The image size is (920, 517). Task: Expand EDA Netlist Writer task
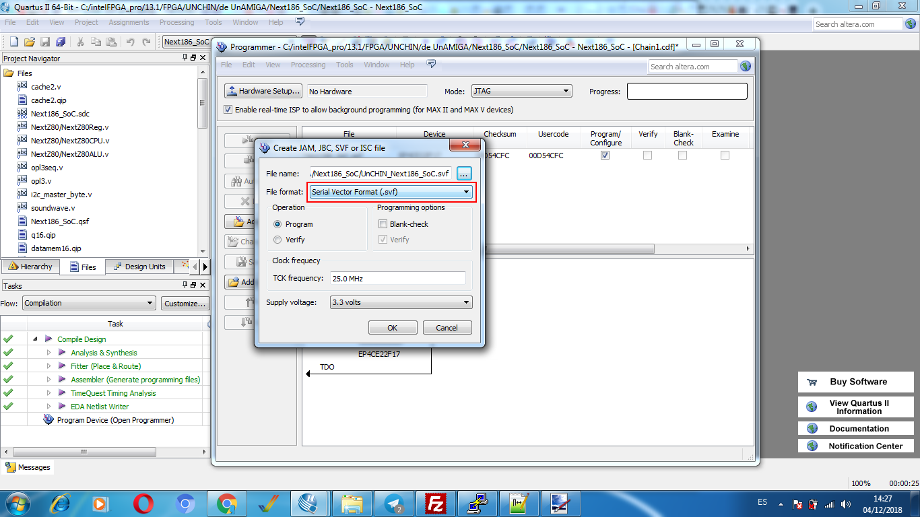(x=48, y=407)
